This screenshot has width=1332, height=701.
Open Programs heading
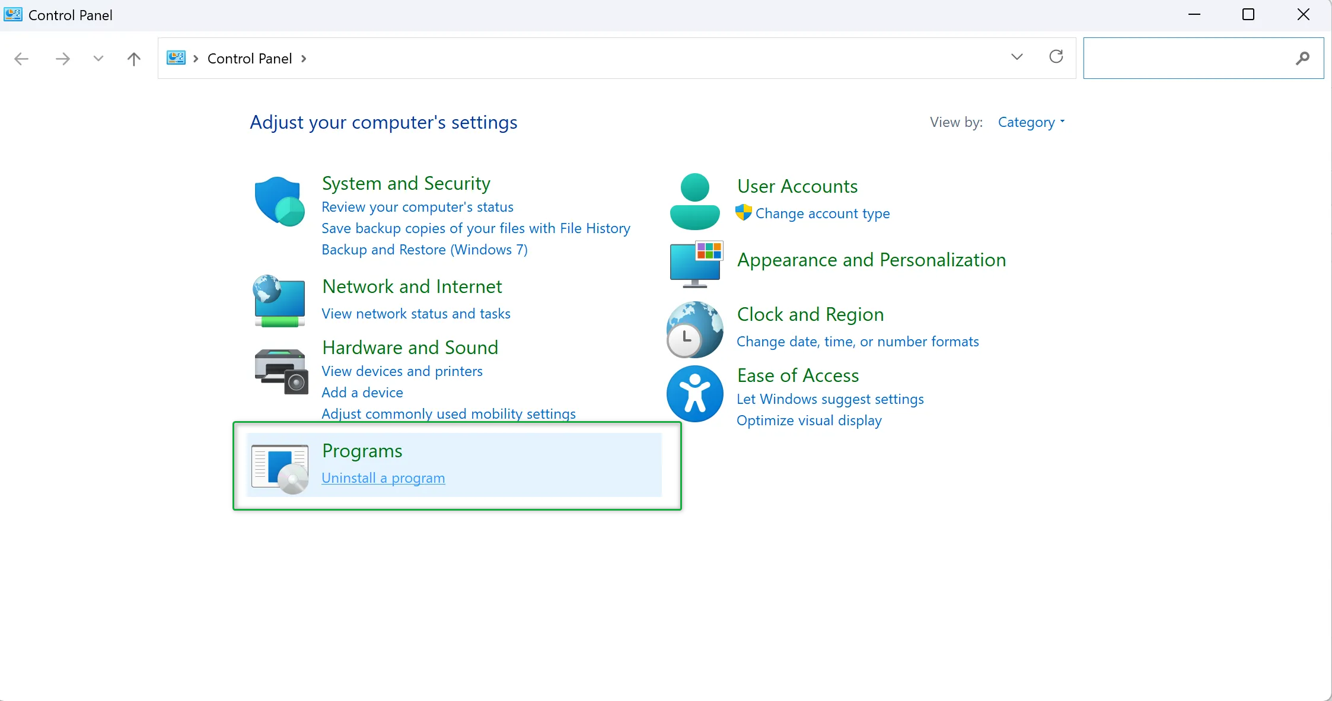tap(362, 451)
